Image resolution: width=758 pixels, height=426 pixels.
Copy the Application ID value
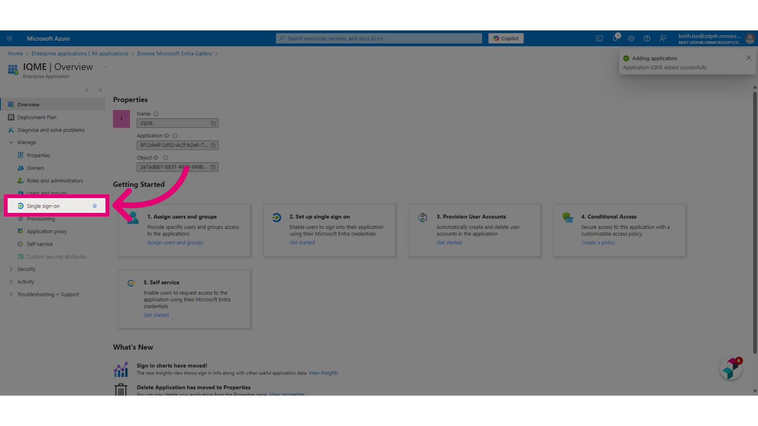pyautogui.click(x=213, y=145)
